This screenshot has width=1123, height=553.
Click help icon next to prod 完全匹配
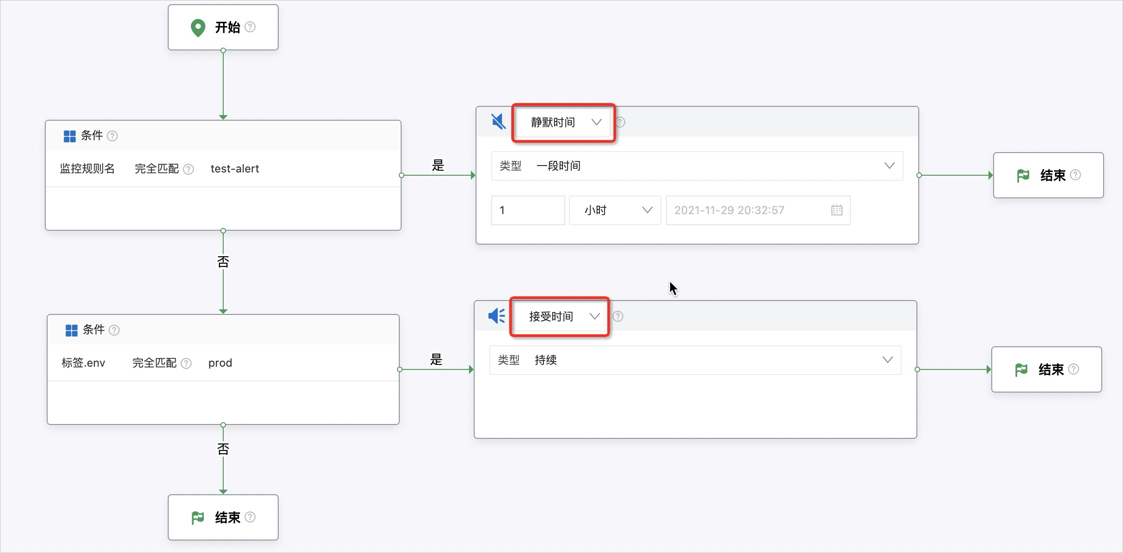pos(186,363)
